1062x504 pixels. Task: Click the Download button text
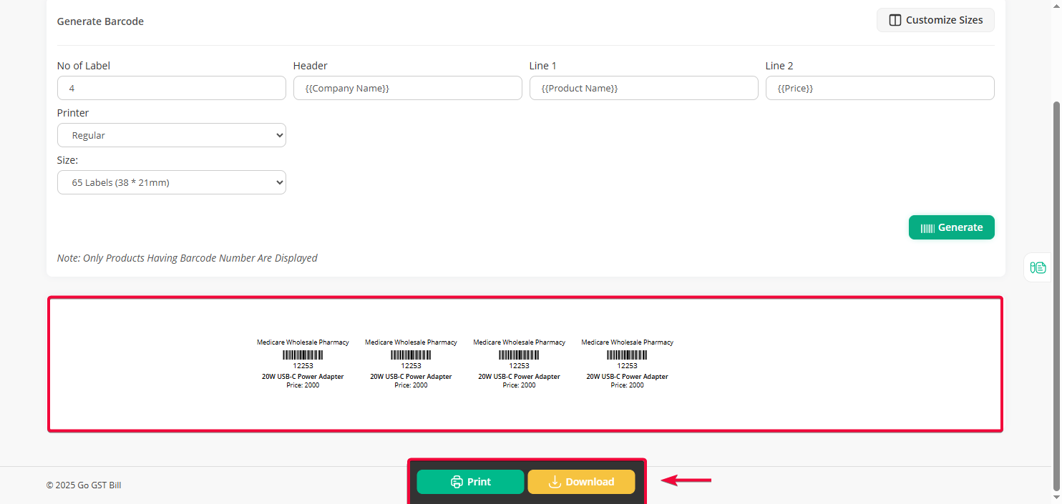click(x=590, y=482)
